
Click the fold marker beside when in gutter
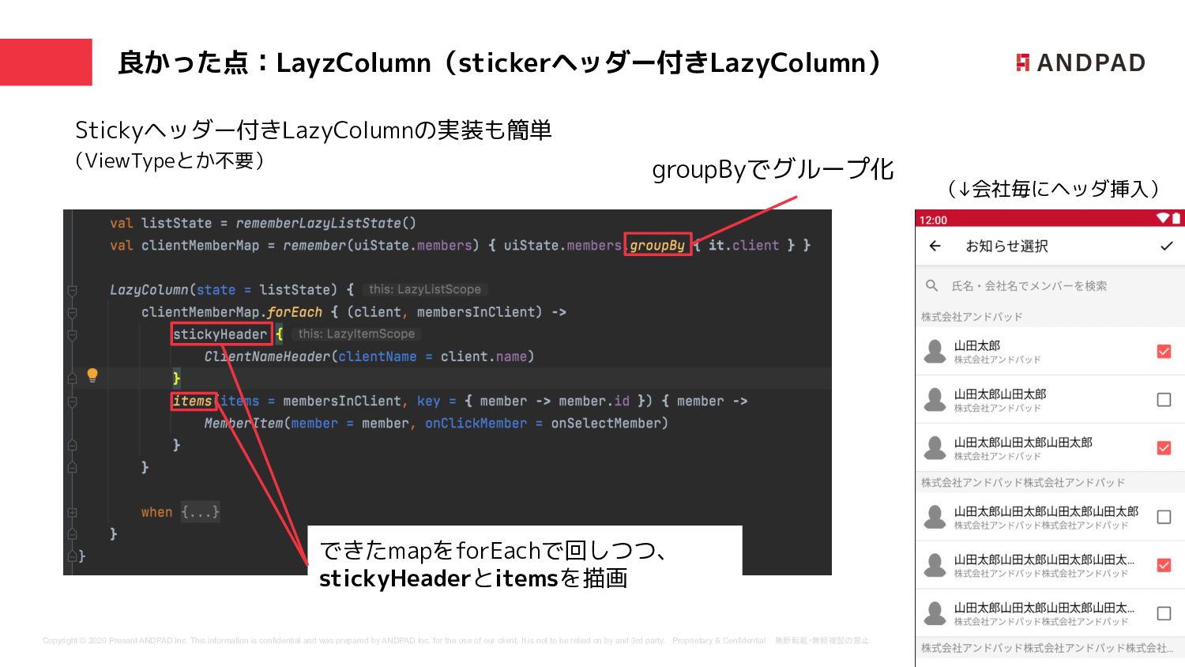pos(72,513)
